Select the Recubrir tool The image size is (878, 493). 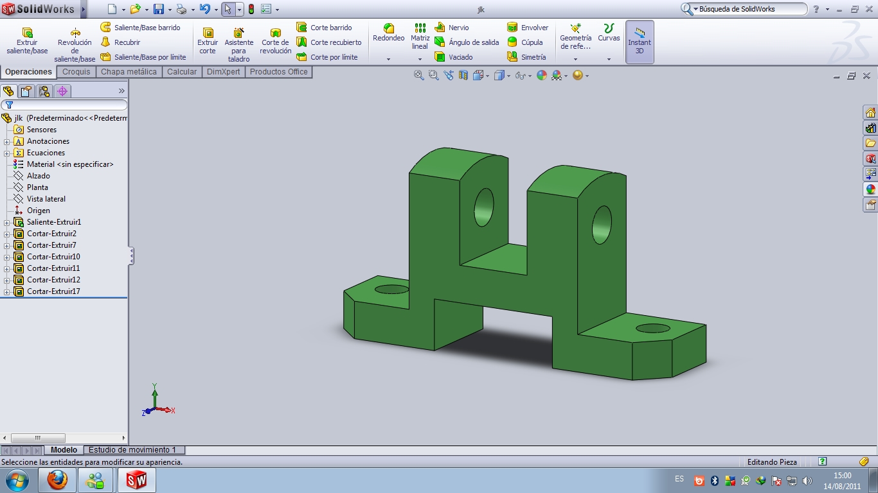coord(120,42)
